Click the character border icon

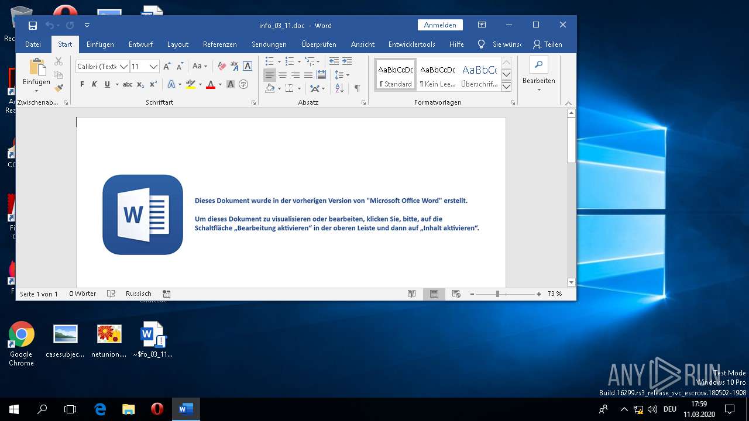[248, 67]
